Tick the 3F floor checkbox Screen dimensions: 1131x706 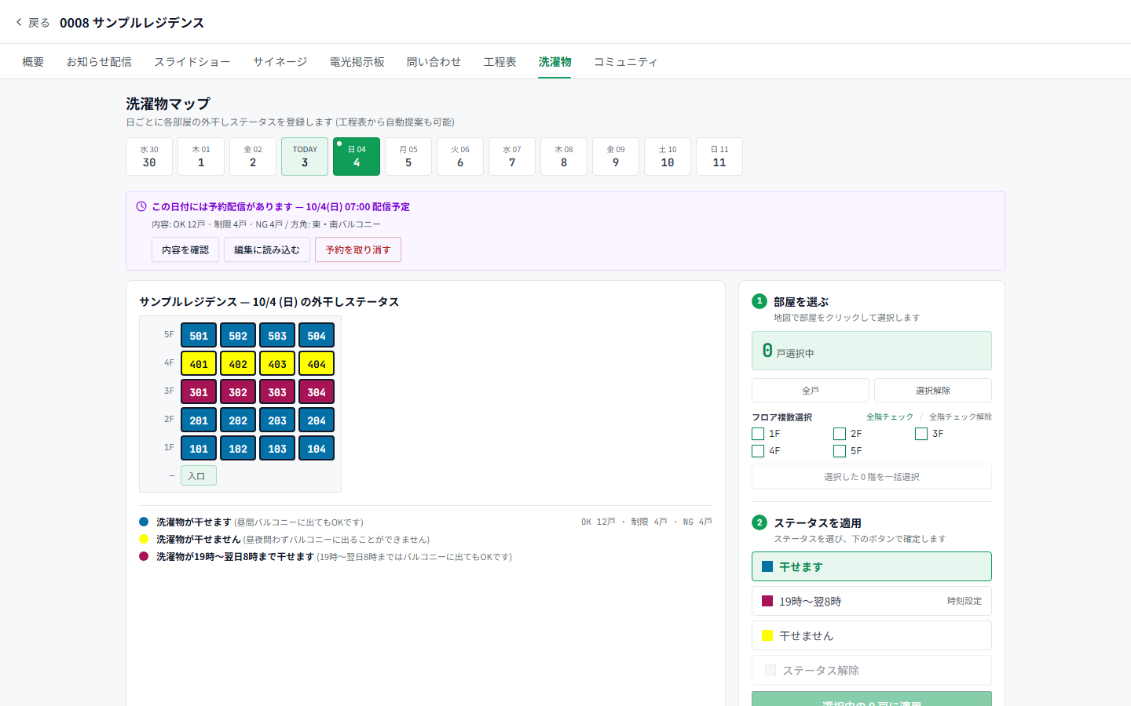coord(921,434)
